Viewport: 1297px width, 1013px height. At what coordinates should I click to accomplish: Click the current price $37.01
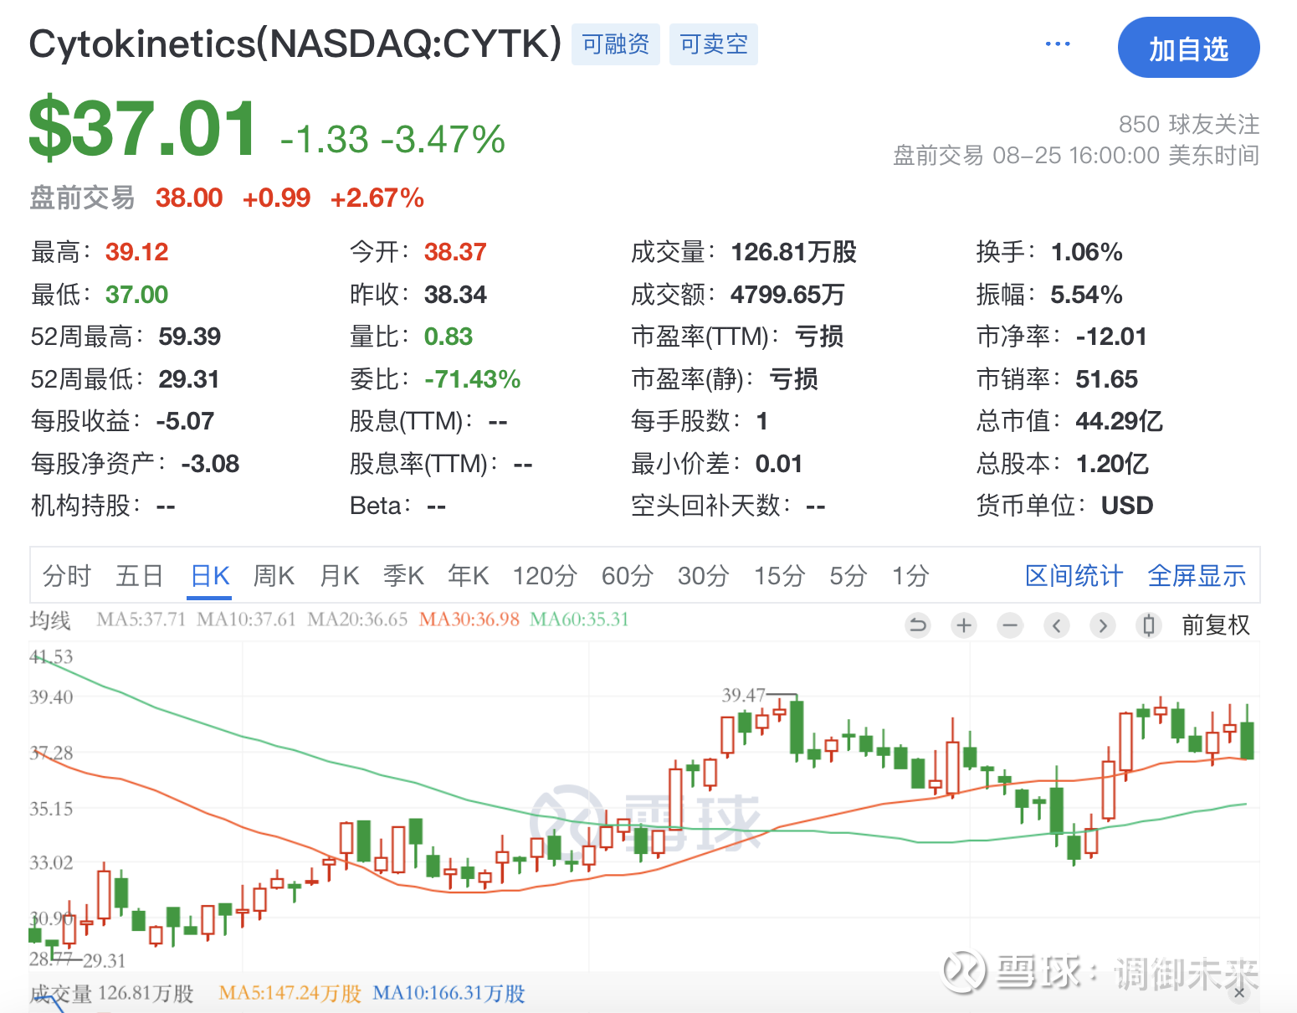tap(143, 129)
